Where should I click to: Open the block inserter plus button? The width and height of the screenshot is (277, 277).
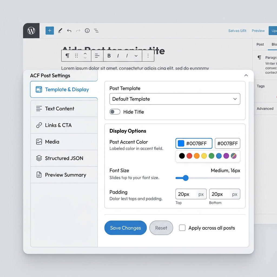[50, 31]
